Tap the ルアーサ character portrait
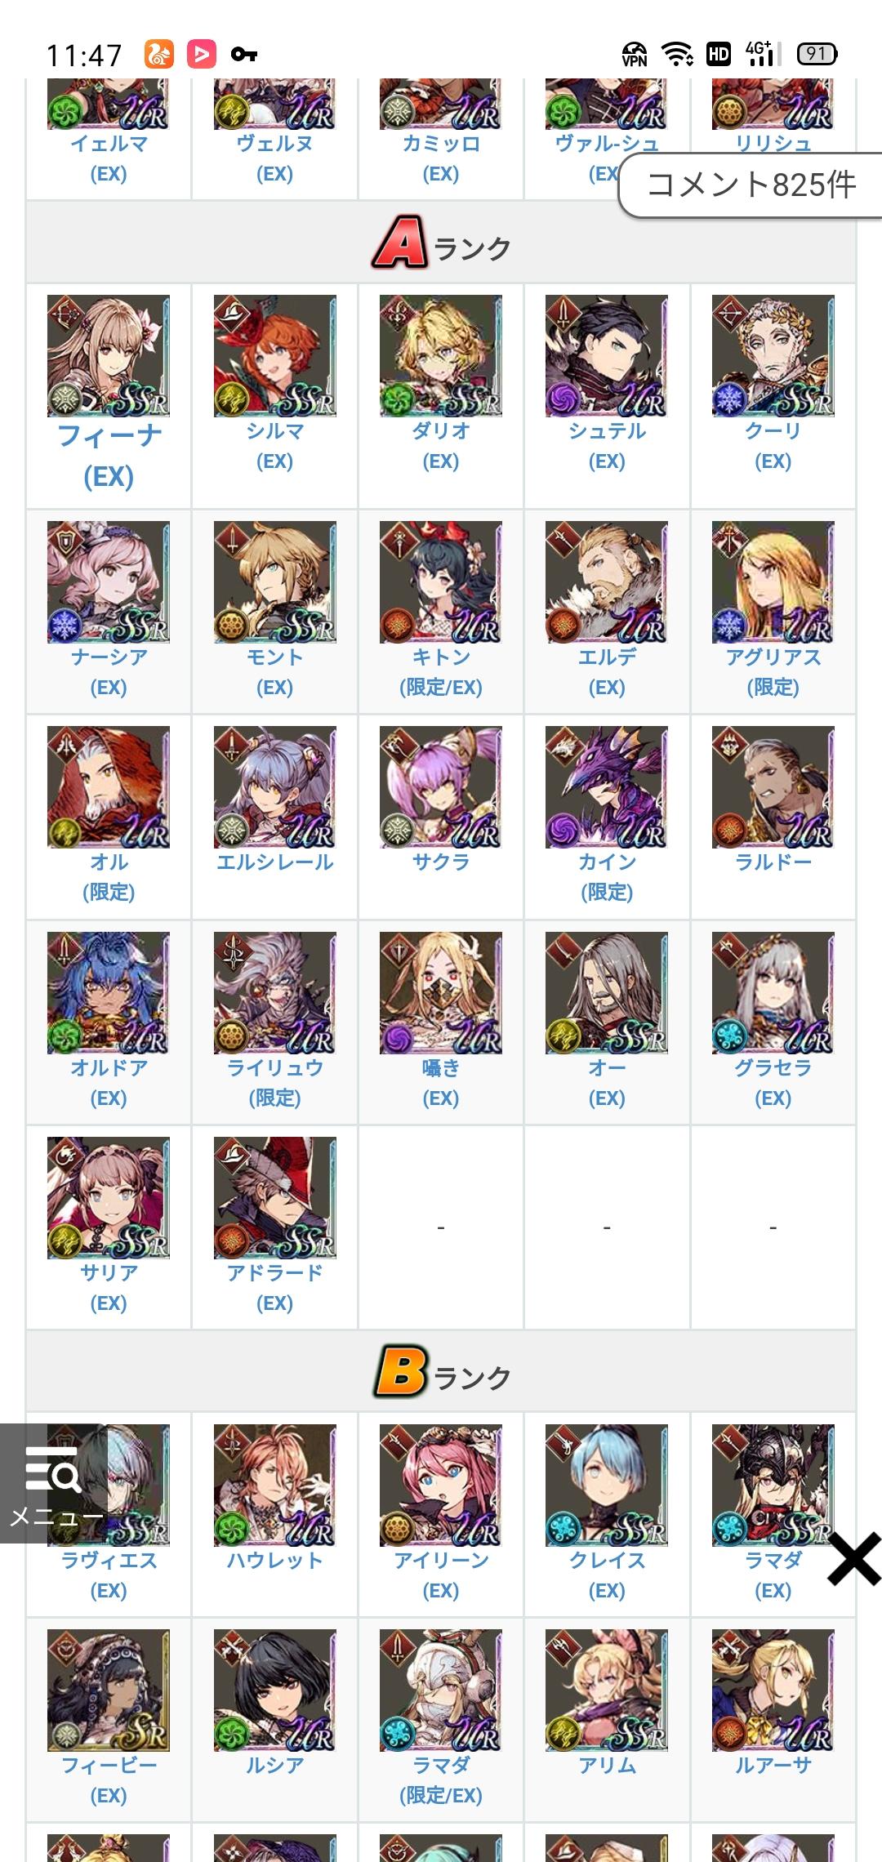The image size is (882, 1862). [773, 1690]
